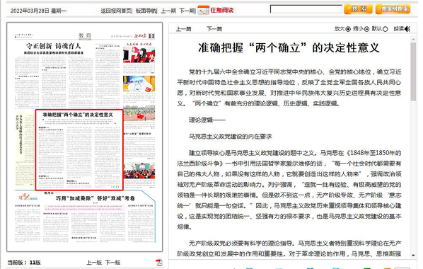
Task: Click top newspaper photo of woman in red
Action: coord(139,55)
